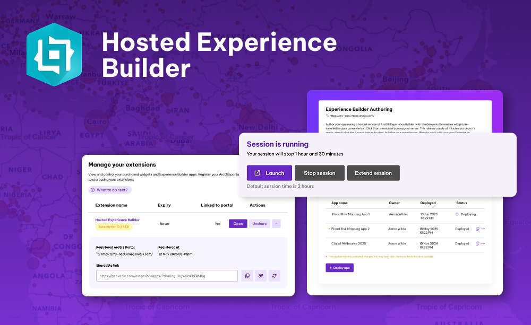
Task: Click the 'Session is running' heading
Action: tap(278, 144)
